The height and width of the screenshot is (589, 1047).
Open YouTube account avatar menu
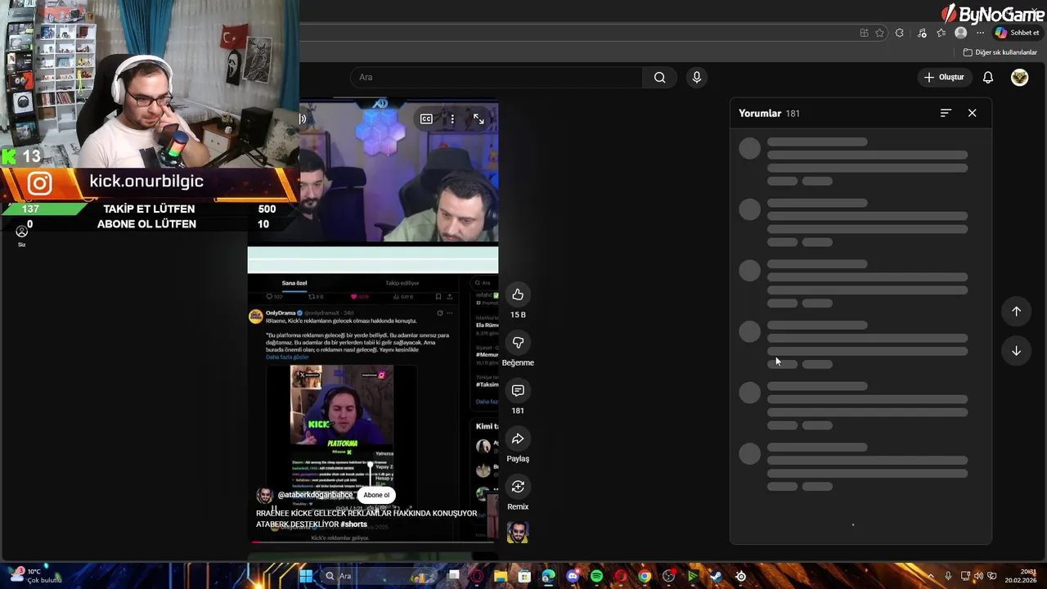click(1019, 77)
